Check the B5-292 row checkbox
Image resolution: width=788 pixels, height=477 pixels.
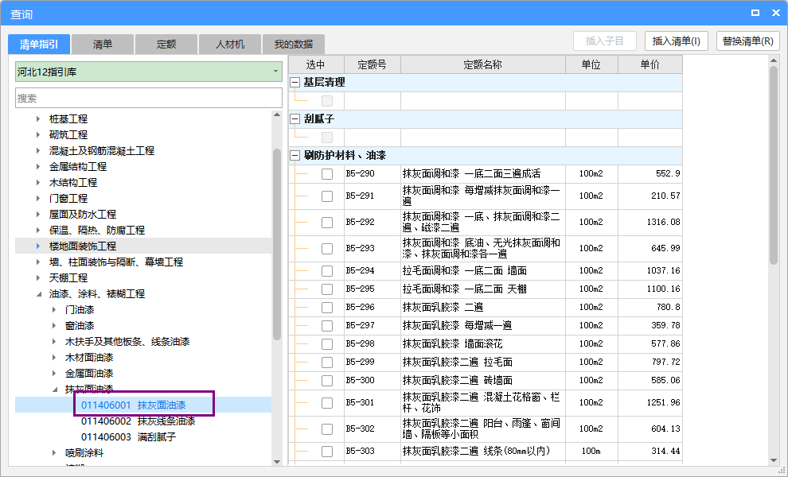[327, 222]
